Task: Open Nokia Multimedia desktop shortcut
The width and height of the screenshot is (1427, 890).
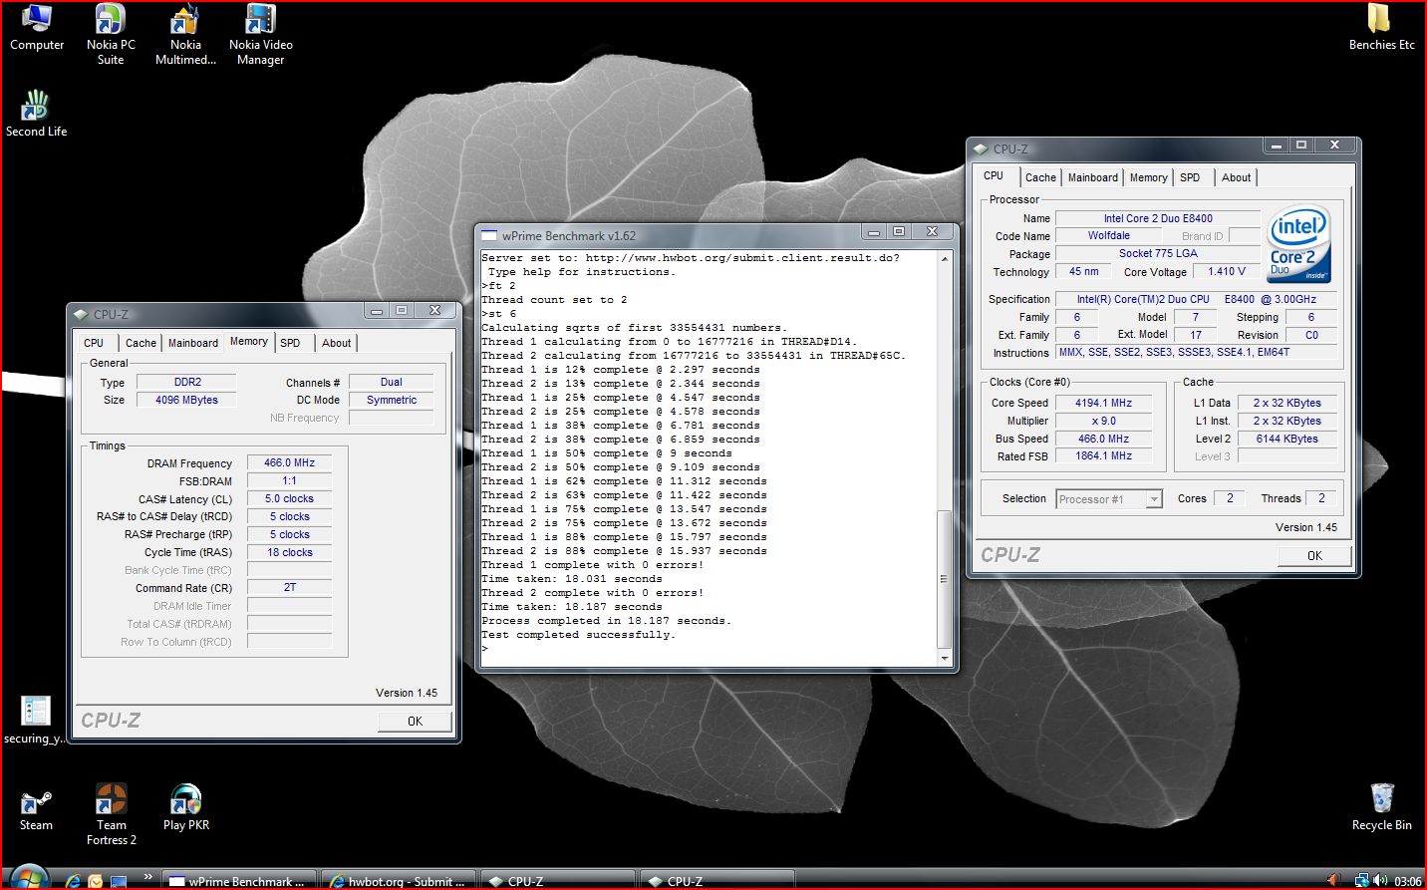Action: pos(185,35)
